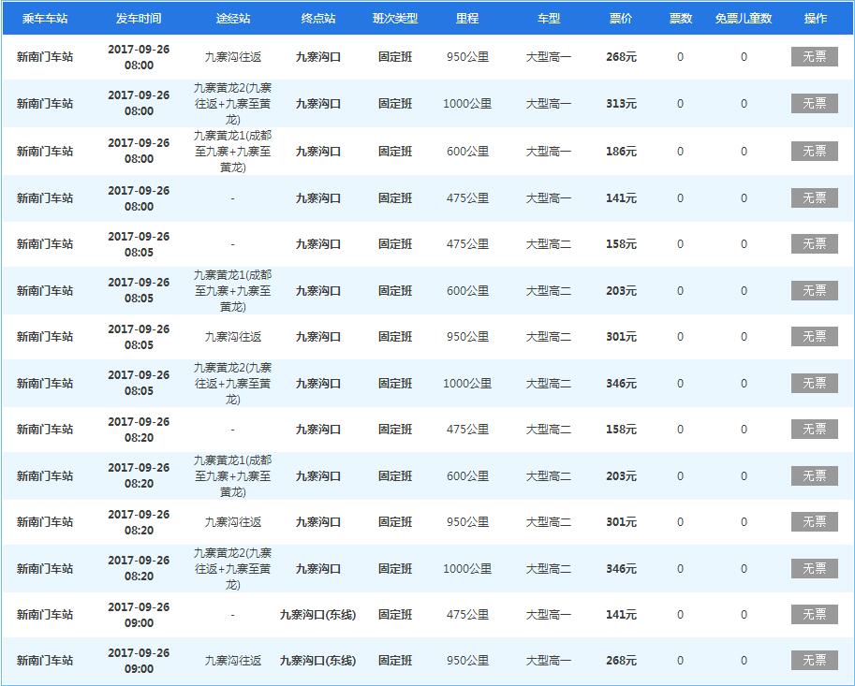This screenshot has width=855, height=686.
Task: Click 九寨沟往返 route in the 08:20 row
Action: [x=233, y=521]
